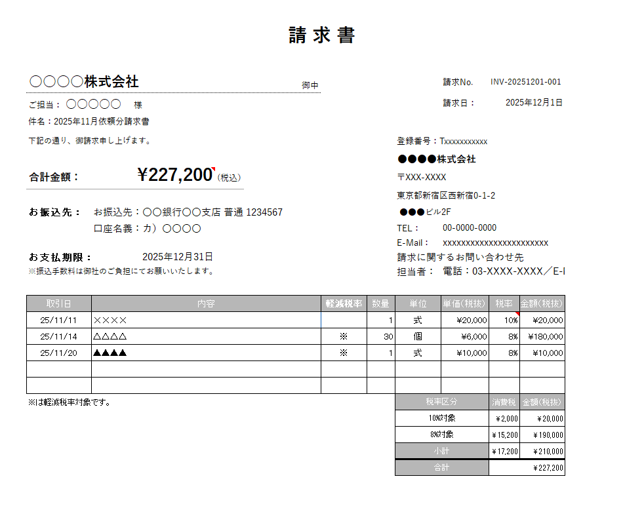Click the ¥180,000 amount cell
This screenshot has height=525, width=644.
542,336
